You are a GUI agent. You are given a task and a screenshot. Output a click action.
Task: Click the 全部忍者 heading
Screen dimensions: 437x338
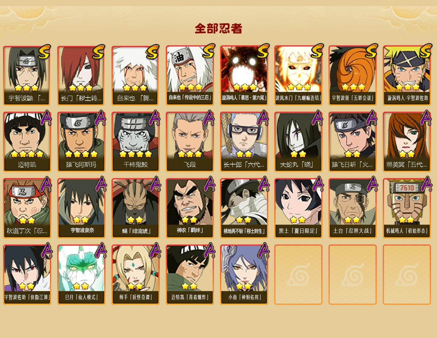tap(218, 29)
